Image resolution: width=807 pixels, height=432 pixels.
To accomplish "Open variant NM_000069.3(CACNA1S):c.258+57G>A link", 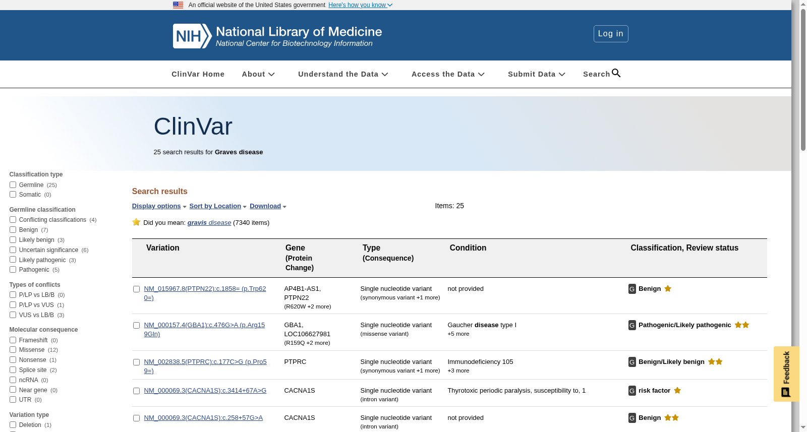I will (203, 418).
